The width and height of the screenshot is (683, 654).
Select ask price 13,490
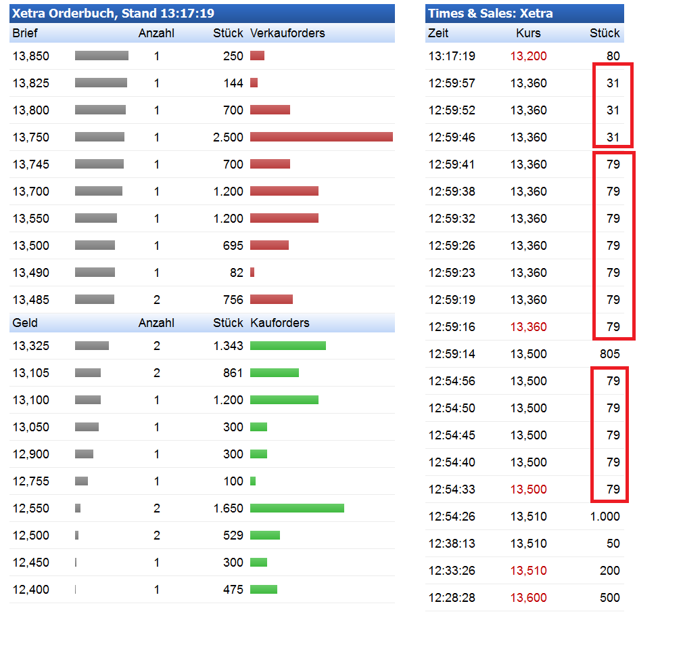[31, 273]
